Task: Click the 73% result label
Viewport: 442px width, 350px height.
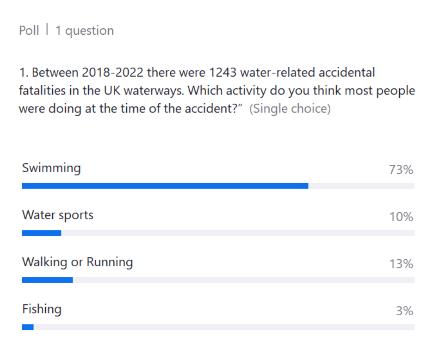Action: pos(401,170)
